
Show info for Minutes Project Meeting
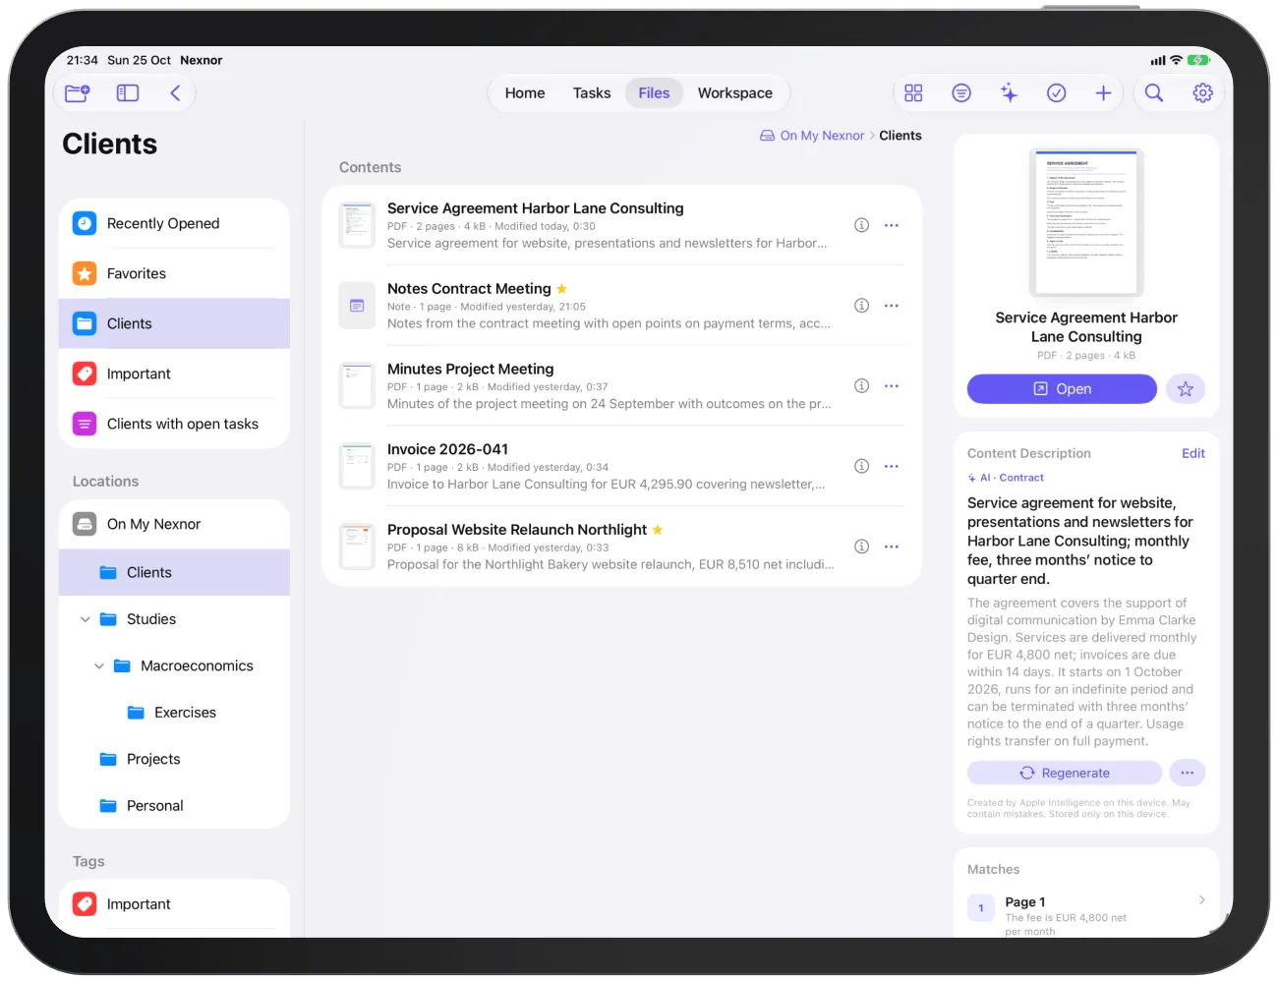861,386
